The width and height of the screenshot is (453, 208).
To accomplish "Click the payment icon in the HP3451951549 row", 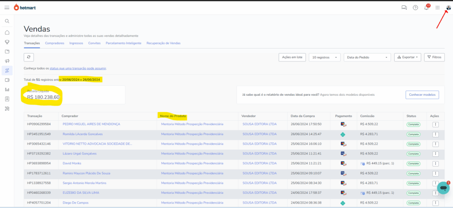I will click(343, 134).
